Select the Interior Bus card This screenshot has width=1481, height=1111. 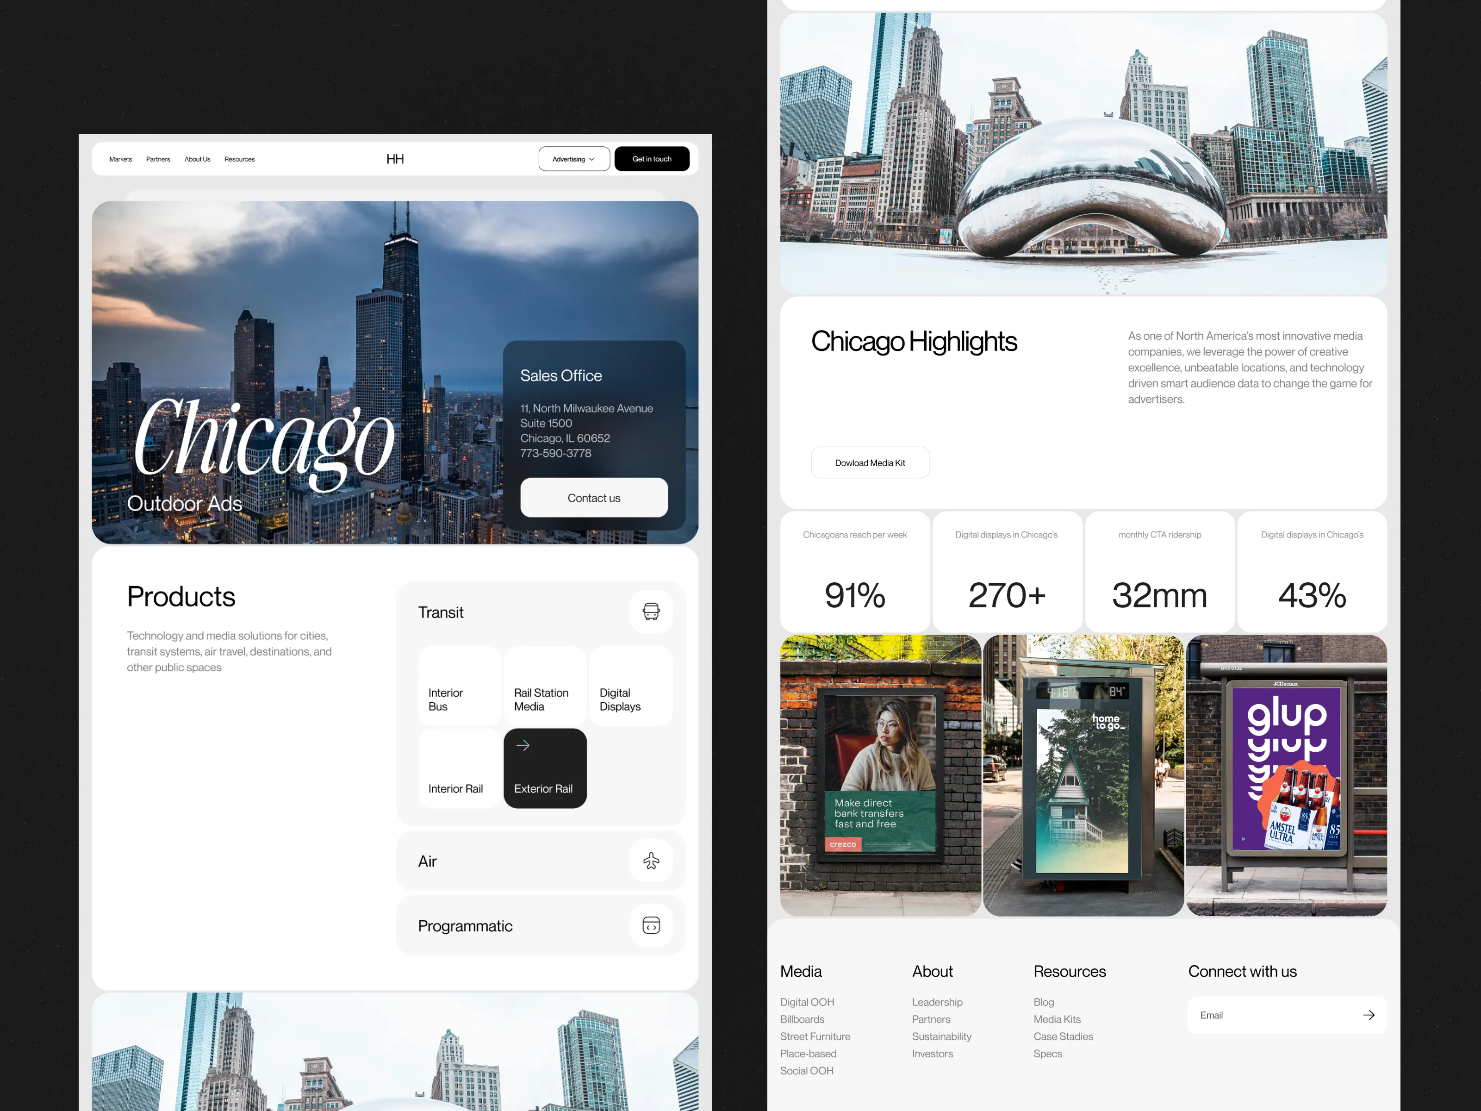459,687
